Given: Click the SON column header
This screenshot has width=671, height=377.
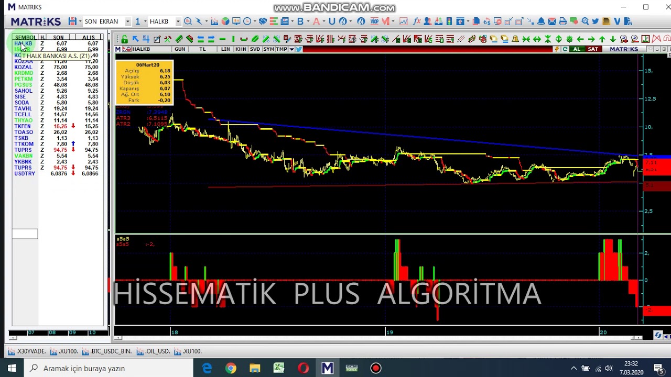Looking at the screenshot, I should click(59, 38).
